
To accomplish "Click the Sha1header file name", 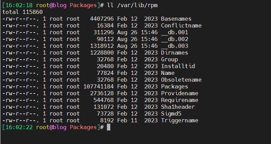I will pyautogui.click(x=178, y=107).
